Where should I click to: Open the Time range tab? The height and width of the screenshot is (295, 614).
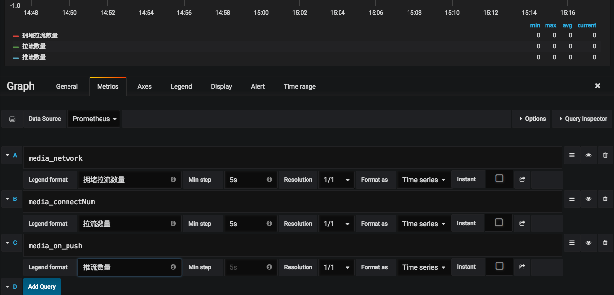300,86
